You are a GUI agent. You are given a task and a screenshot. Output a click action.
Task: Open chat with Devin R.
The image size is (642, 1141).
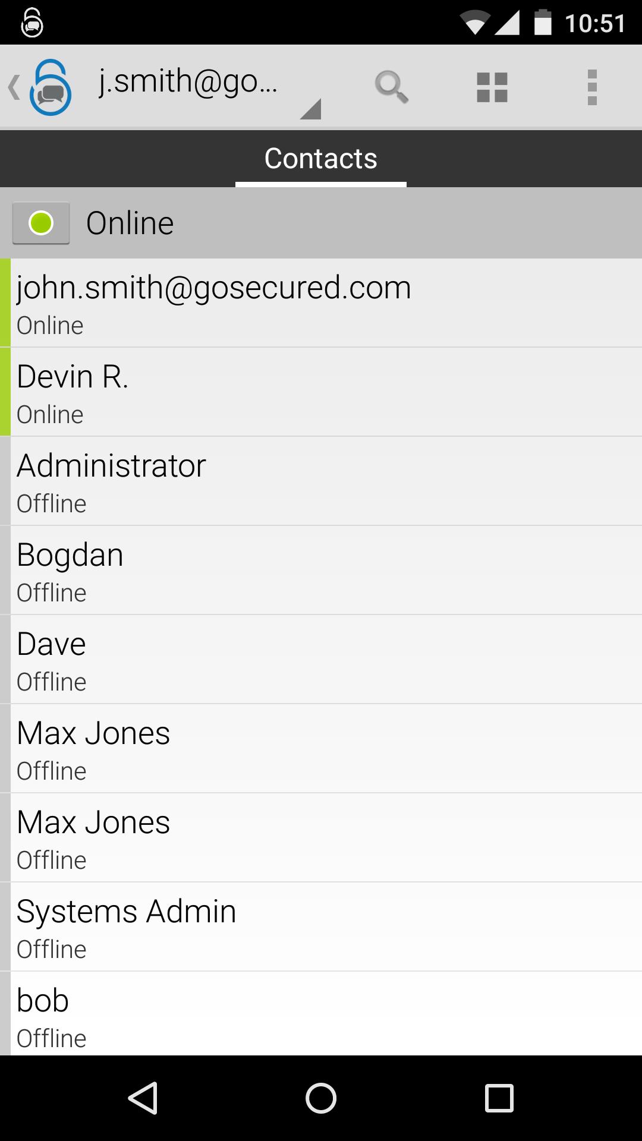click(x=321, y=392)
